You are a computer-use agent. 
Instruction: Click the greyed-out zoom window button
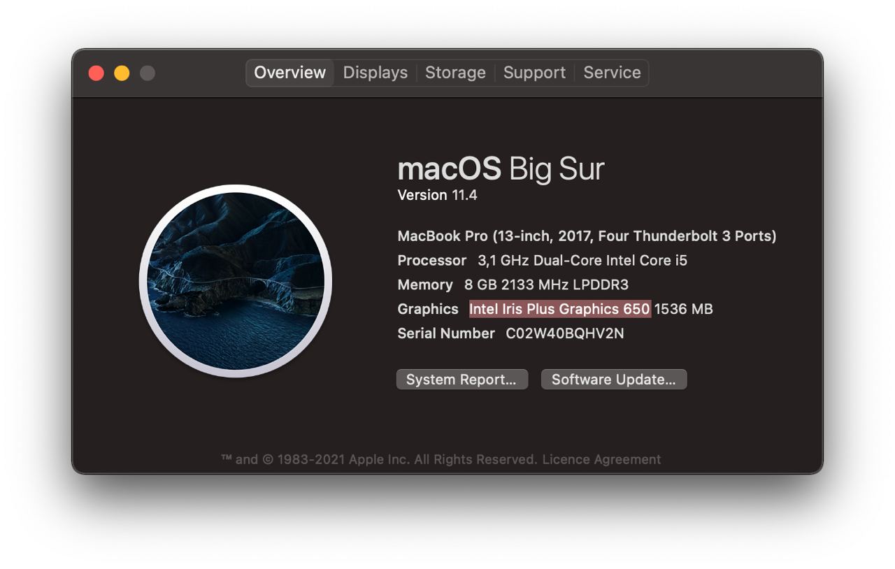pos(147,73)
